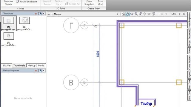Open Thumbnails panel window position menu
This screenshot has width=191, height=107.
tap(40, 13)
